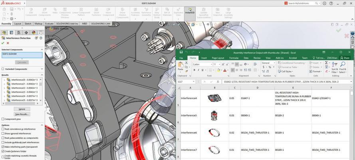This screenshot has width=355, height=160.
Task: Click the Ignore button
Action: [22, 109]
